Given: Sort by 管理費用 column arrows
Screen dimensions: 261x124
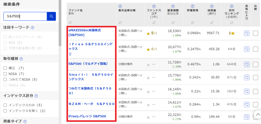Looking at the screenshot, I should (x=193, y=23).
